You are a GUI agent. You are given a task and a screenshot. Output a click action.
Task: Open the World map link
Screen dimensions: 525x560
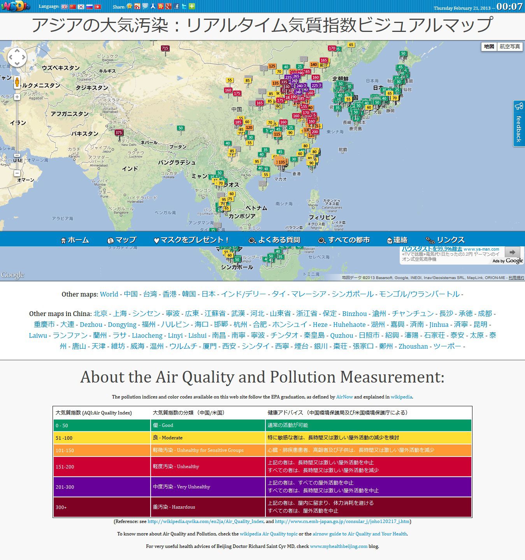109,294
